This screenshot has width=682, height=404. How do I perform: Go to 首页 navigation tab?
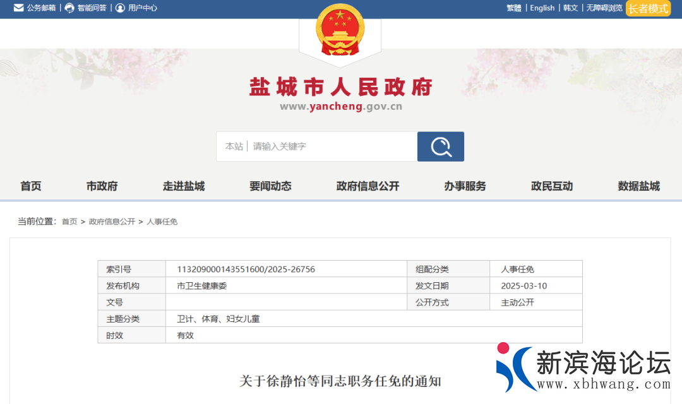(31, 186)
